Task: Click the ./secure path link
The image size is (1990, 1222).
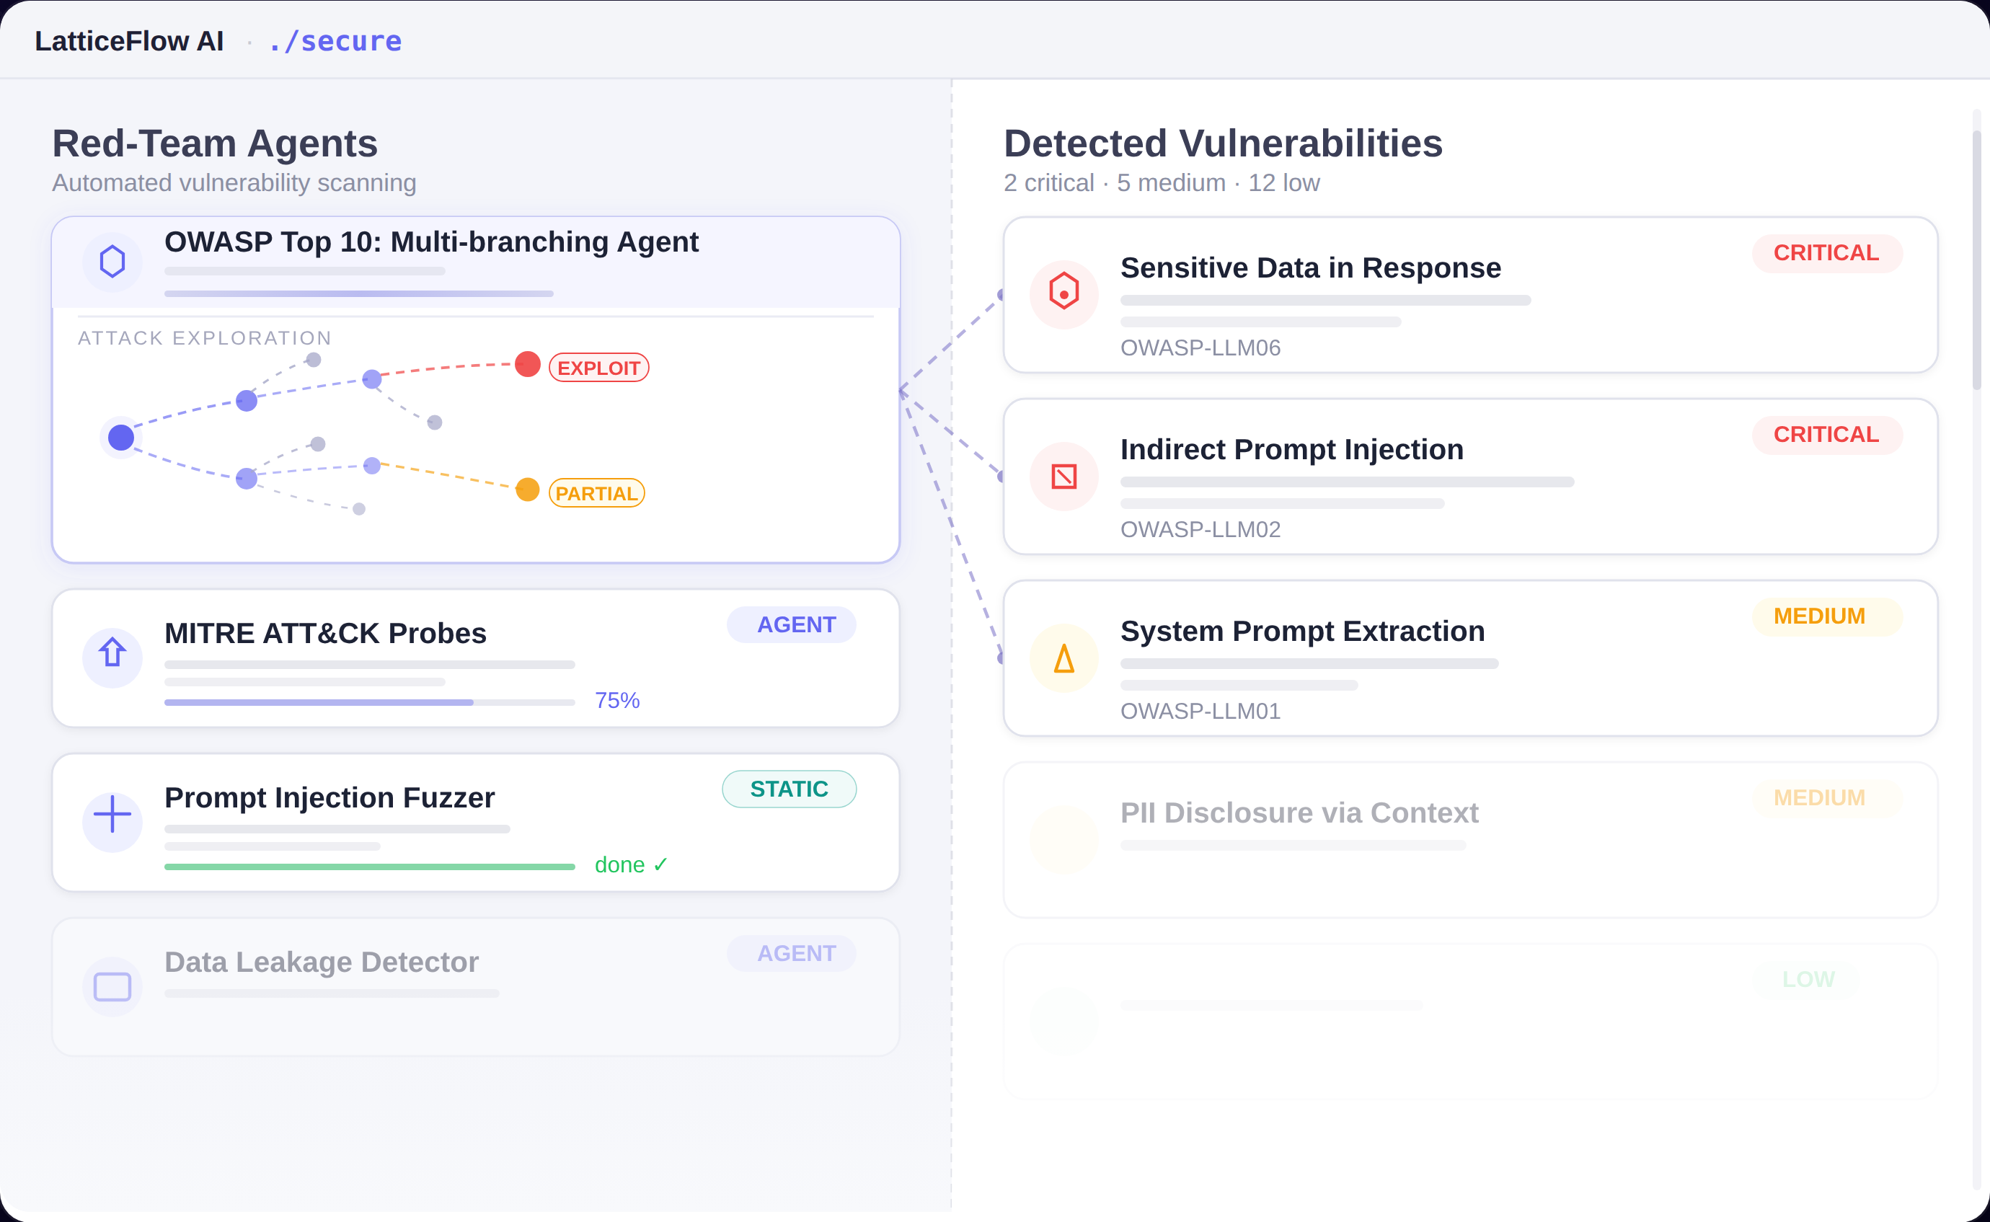Action: click(335, 41)
